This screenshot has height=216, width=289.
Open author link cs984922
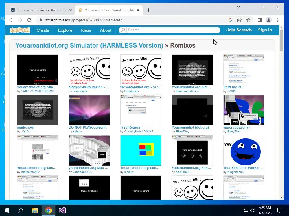(x=183, y=172)
